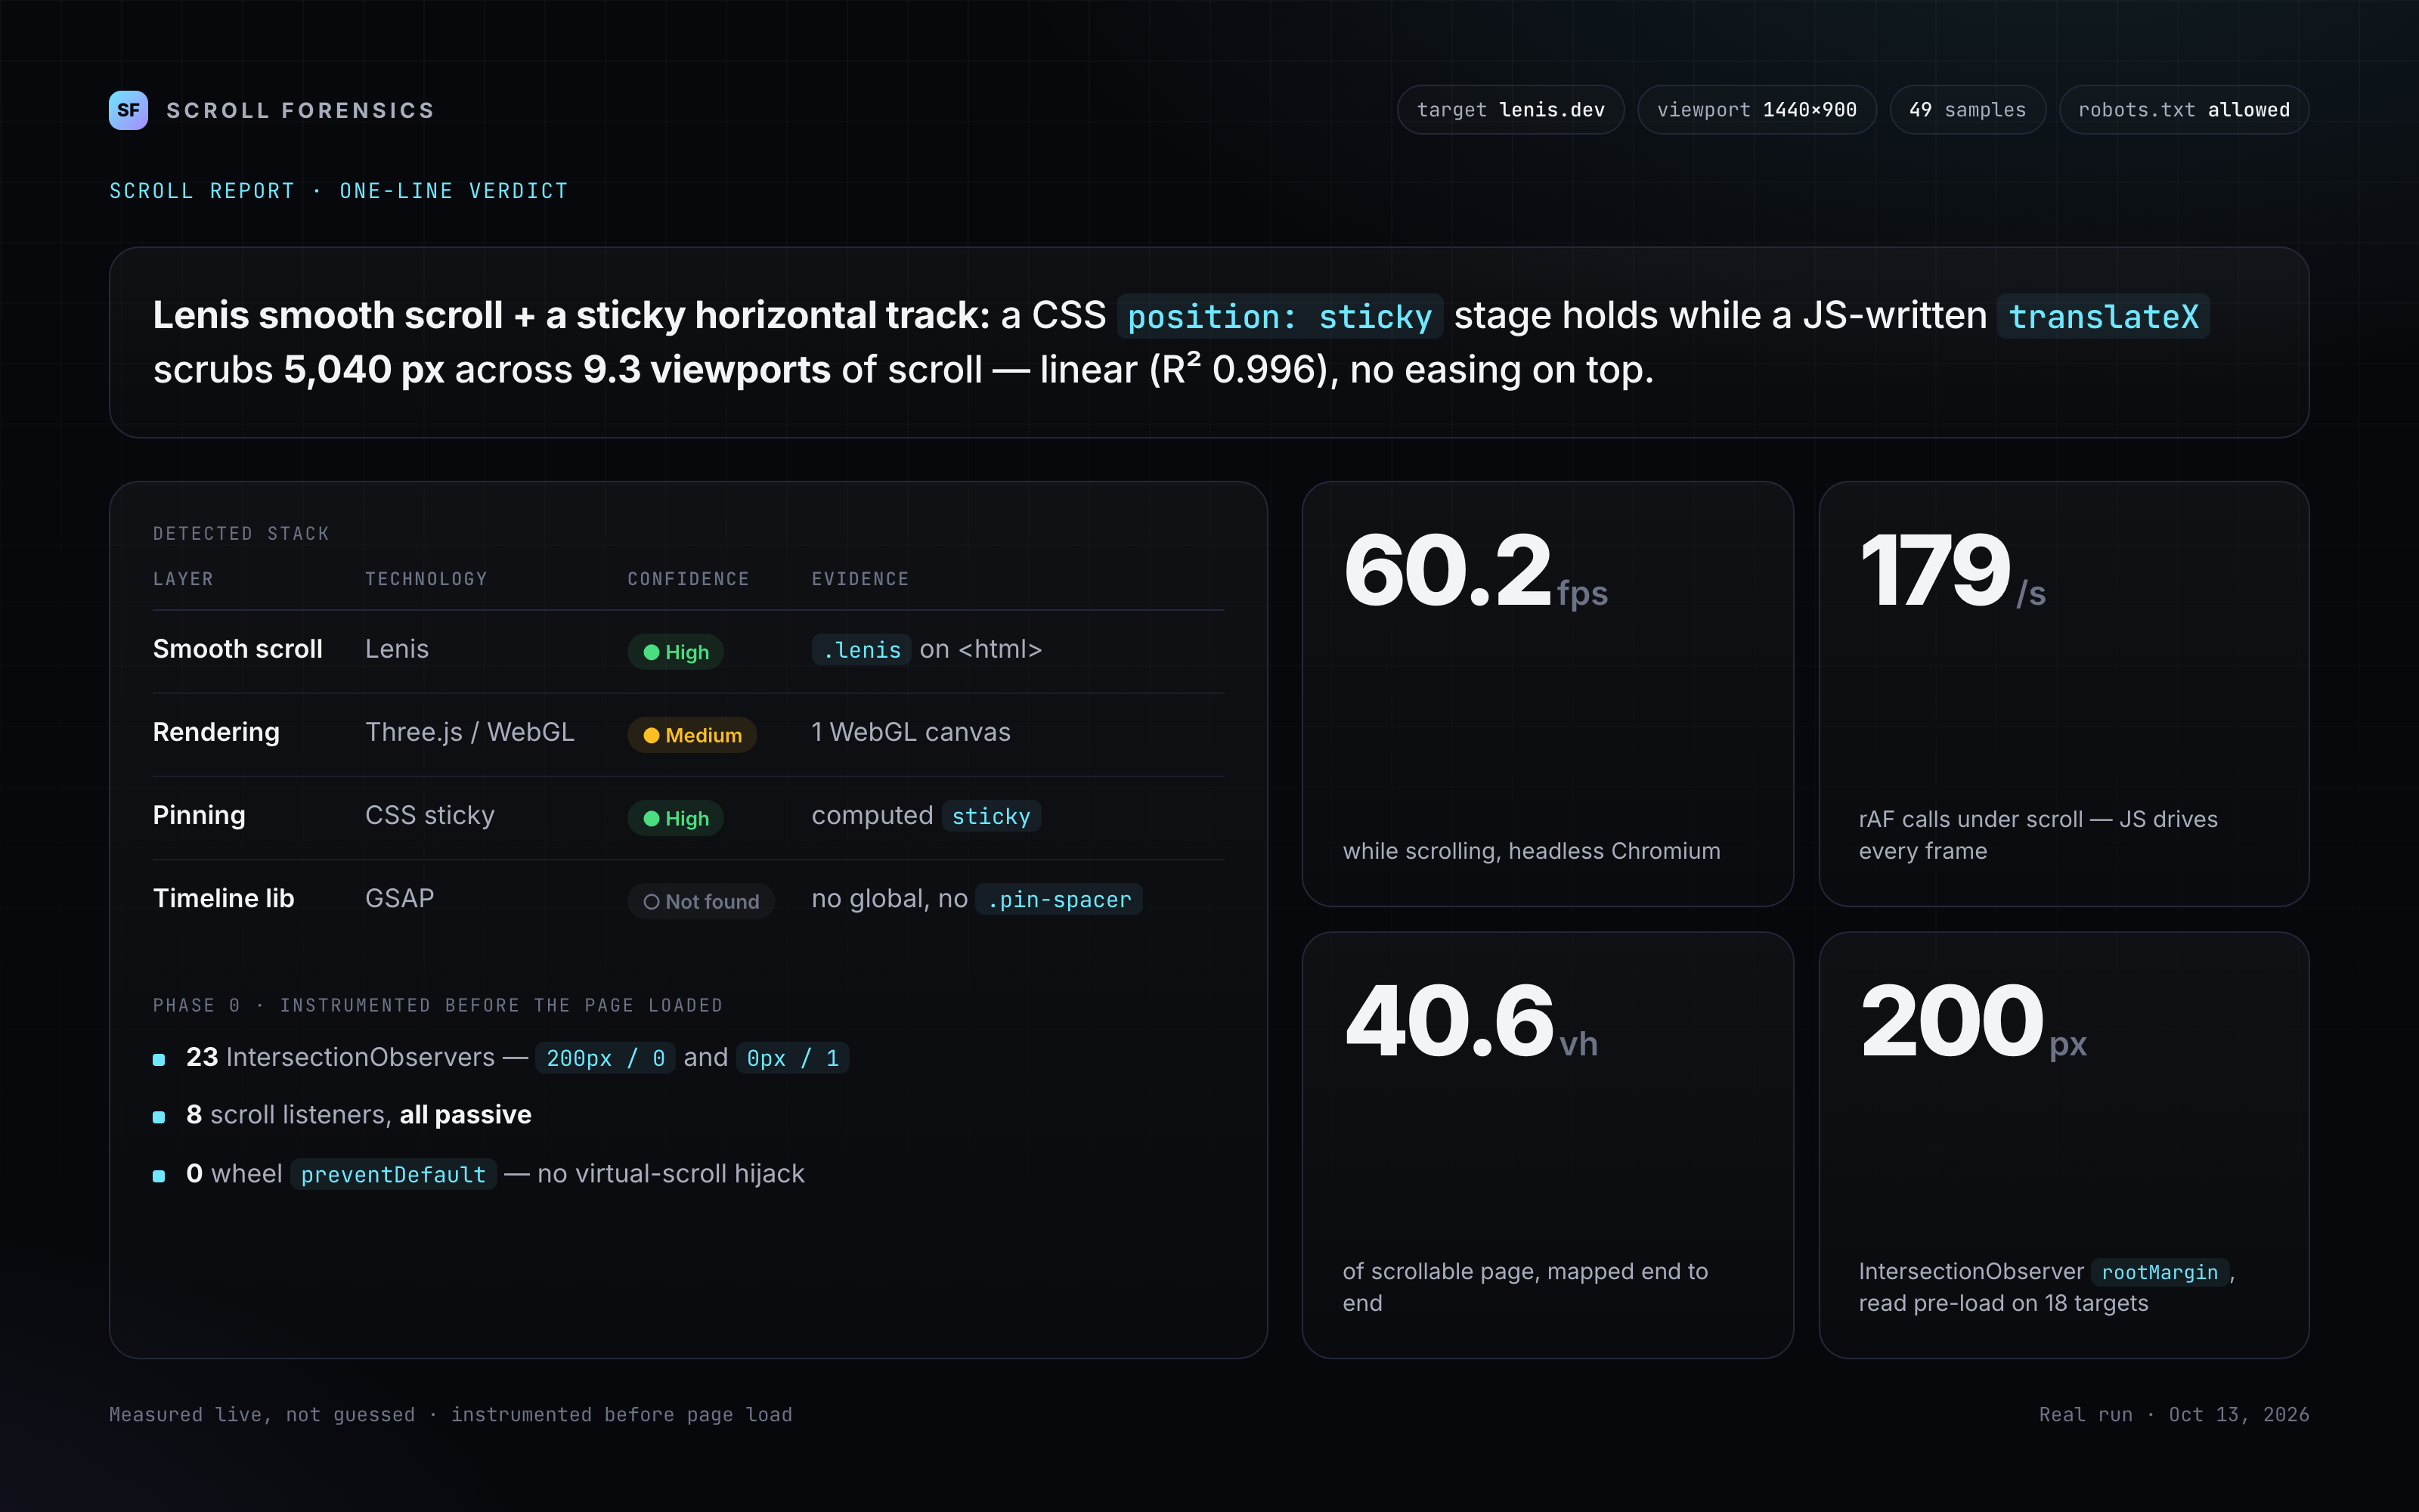This screenshot has width=2419, height=1512.
Task: Click the Medium confidence badge for Rendering
Action: point(692,735)
